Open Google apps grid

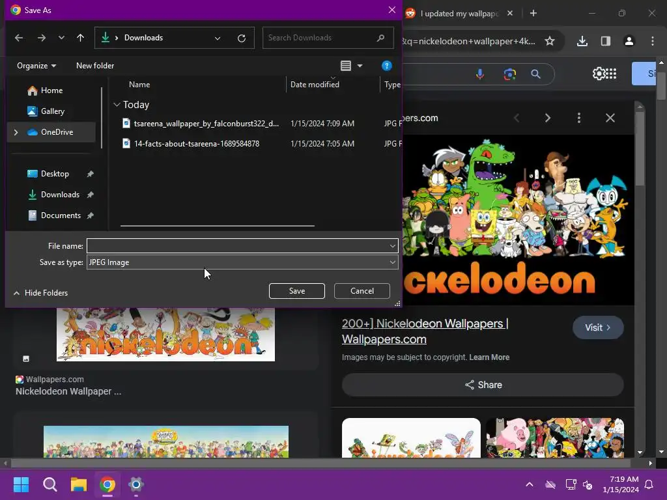click(x=611, y=74)
